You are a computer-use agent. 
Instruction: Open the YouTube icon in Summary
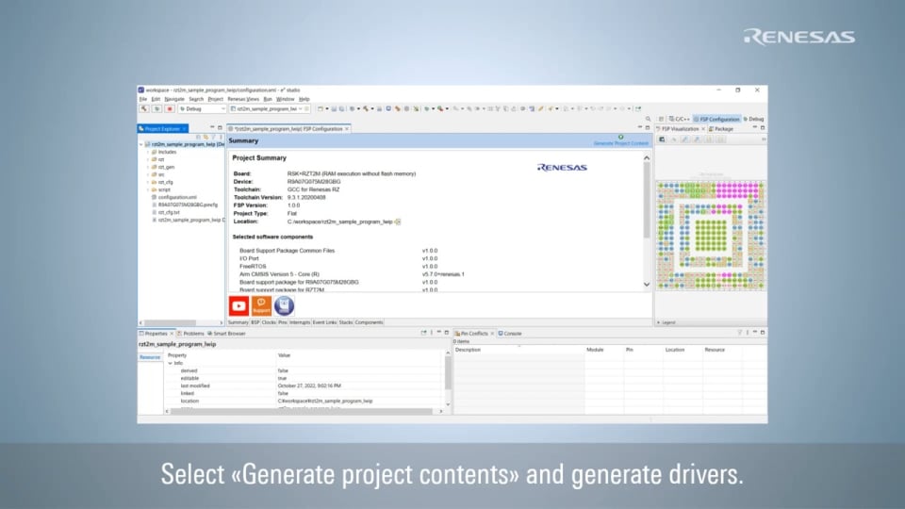[x=238, y=305]
